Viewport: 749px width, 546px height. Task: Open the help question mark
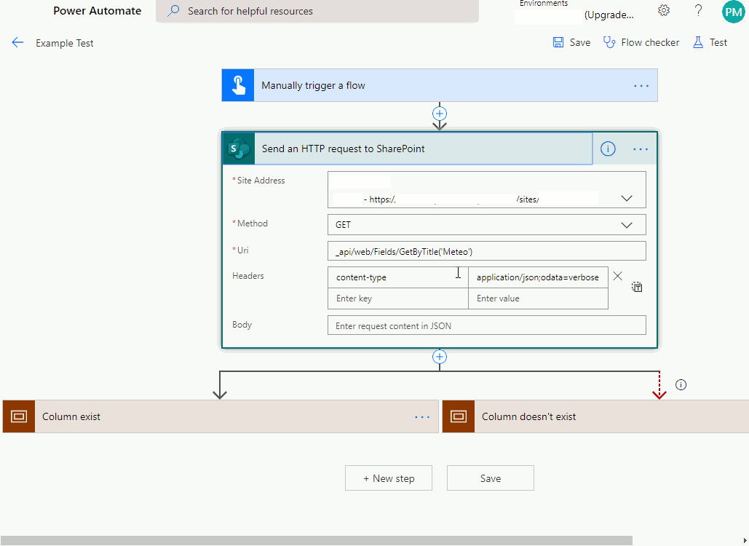coord(698,10)
